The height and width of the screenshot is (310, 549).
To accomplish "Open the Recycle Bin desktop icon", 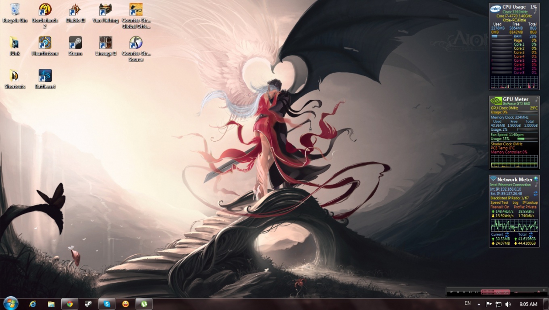I will (x=15, y=13).
